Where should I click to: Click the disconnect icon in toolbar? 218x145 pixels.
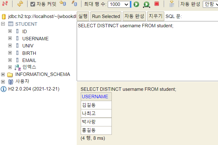pos(5,3)
